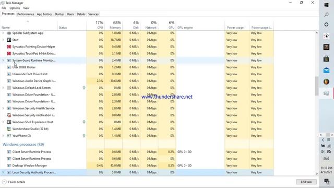
Task: Click the Windows Security Health Service icon
Action: [x=9, y=108]
